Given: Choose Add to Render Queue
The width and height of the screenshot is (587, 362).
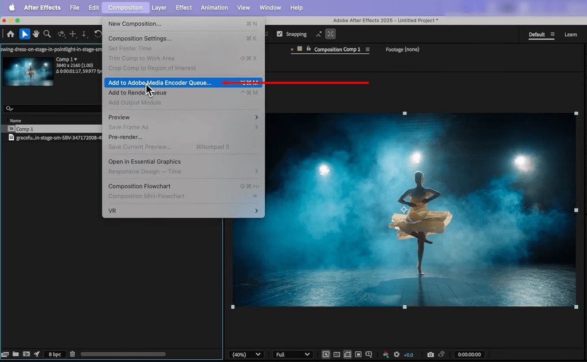Looking at the screenshot, I should click(183, 92).
